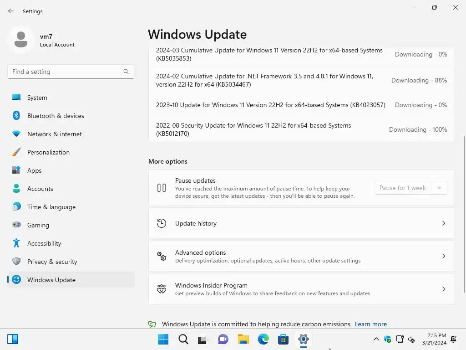Click the Accessibility figure icon
This screenshot has height=350, width=466.
pos(16,243)
